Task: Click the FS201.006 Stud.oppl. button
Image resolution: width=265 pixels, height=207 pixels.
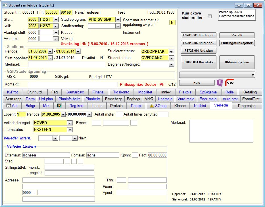Action: [x=199, y=43]
